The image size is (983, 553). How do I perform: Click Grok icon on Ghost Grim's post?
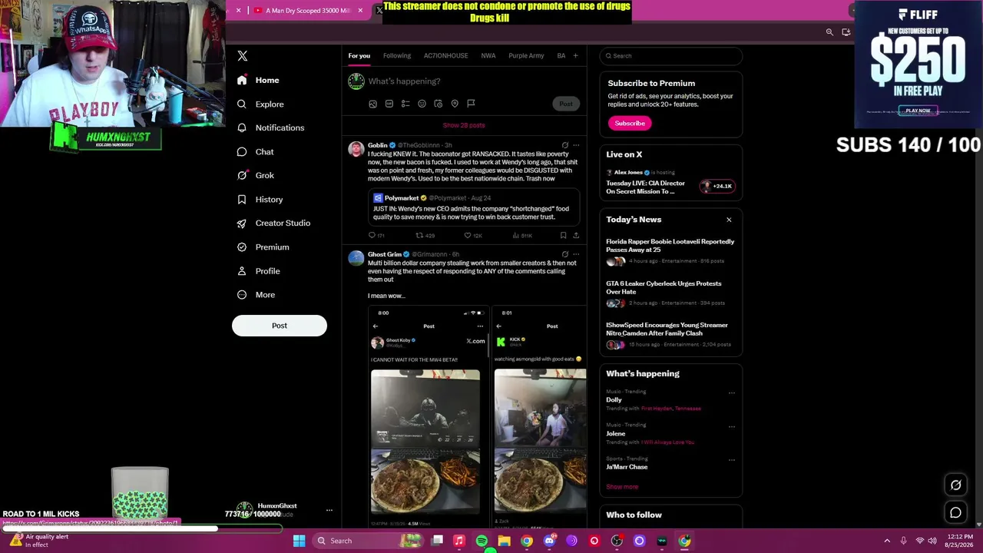[x=564, y=254]
